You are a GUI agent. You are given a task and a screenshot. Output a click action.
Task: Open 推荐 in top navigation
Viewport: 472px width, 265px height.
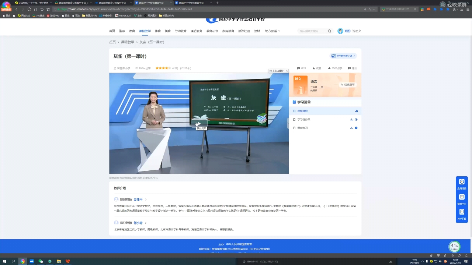(x=122, y=31)
